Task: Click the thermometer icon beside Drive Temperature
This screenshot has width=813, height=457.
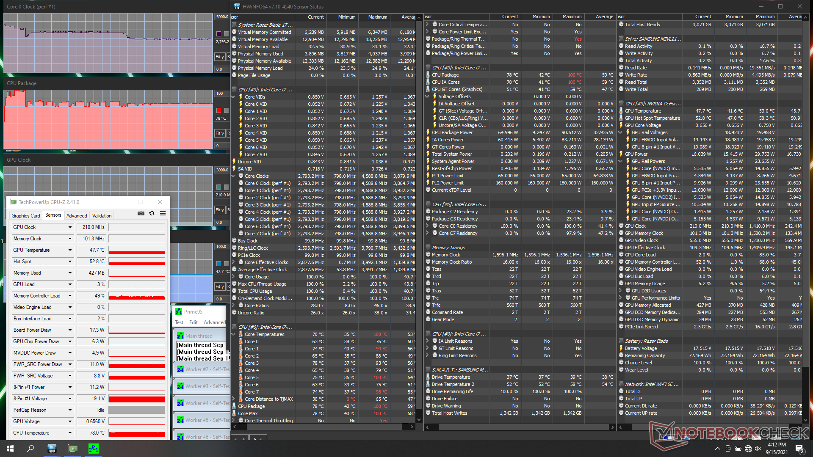Action: coord(428,377)
